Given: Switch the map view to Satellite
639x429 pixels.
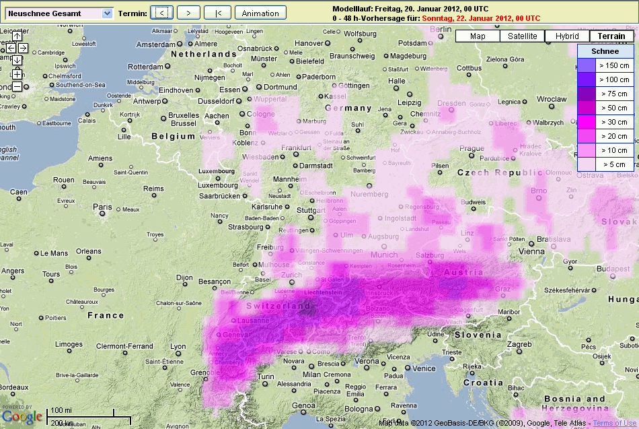Looking at the screenshot, I should pyautogui.click(x=522, y=36).
